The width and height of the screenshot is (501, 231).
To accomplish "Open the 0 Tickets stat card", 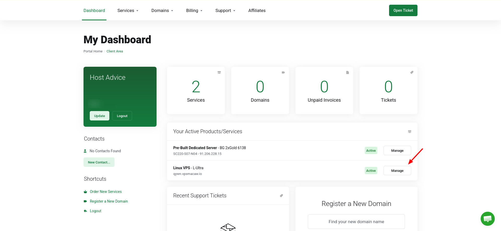I will (389, 90).
